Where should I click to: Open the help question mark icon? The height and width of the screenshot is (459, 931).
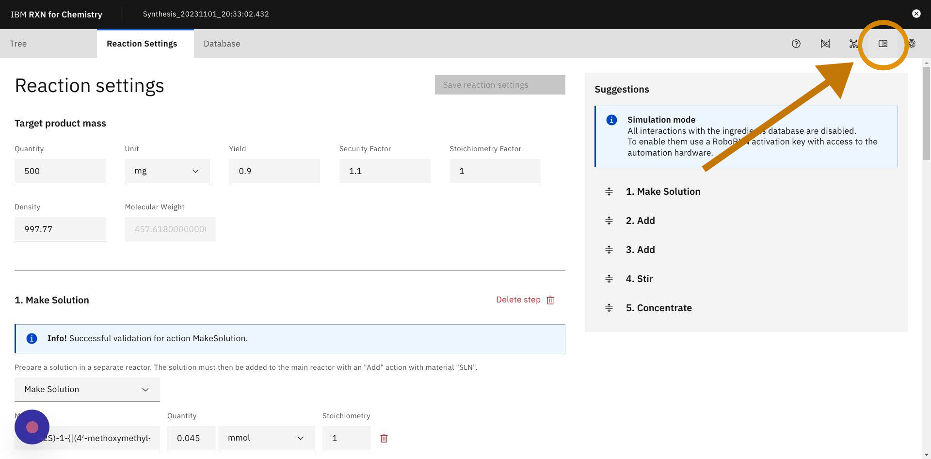pyautogui.click(x=796, y=44)
